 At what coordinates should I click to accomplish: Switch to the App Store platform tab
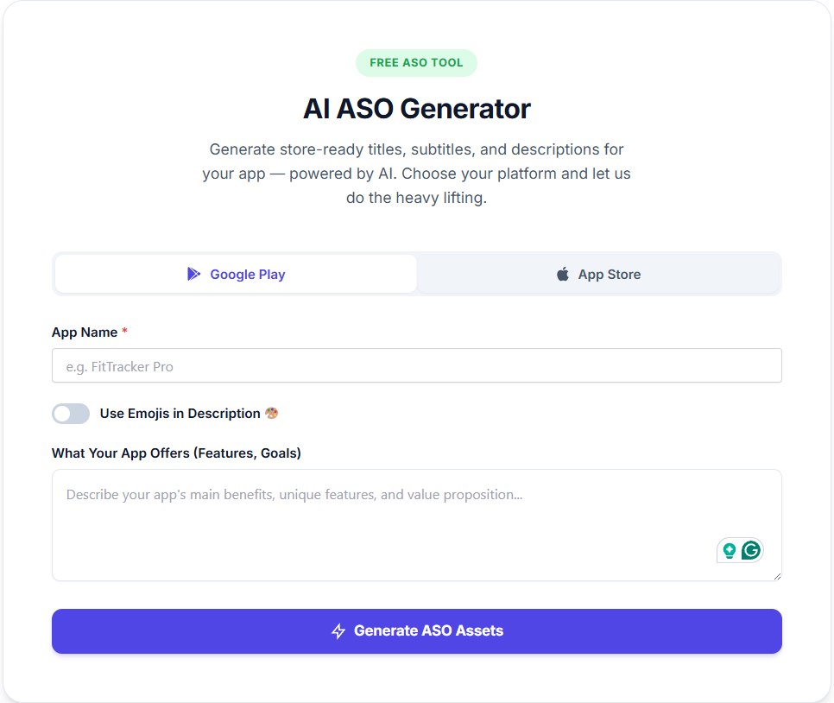coord(598,274)
